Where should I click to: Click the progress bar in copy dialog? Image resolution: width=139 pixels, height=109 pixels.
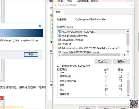coord(22,33)
